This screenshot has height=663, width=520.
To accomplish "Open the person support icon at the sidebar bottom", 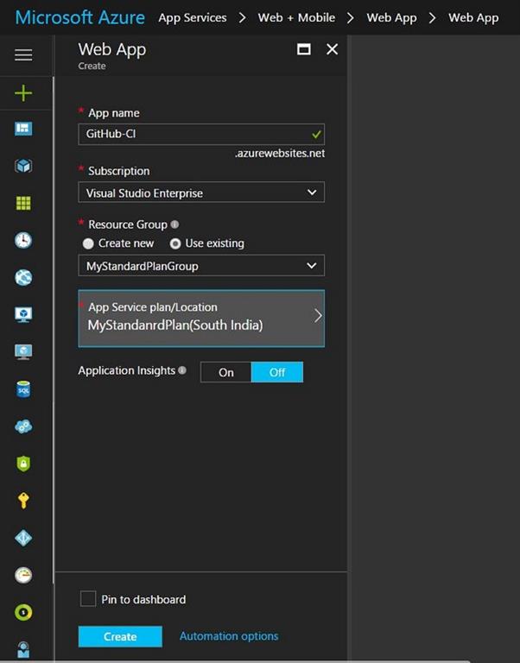I will [23, 649].
